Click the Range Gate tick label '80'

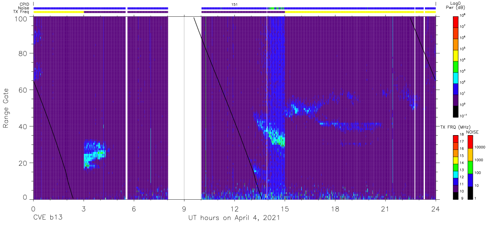click(23, 53)
